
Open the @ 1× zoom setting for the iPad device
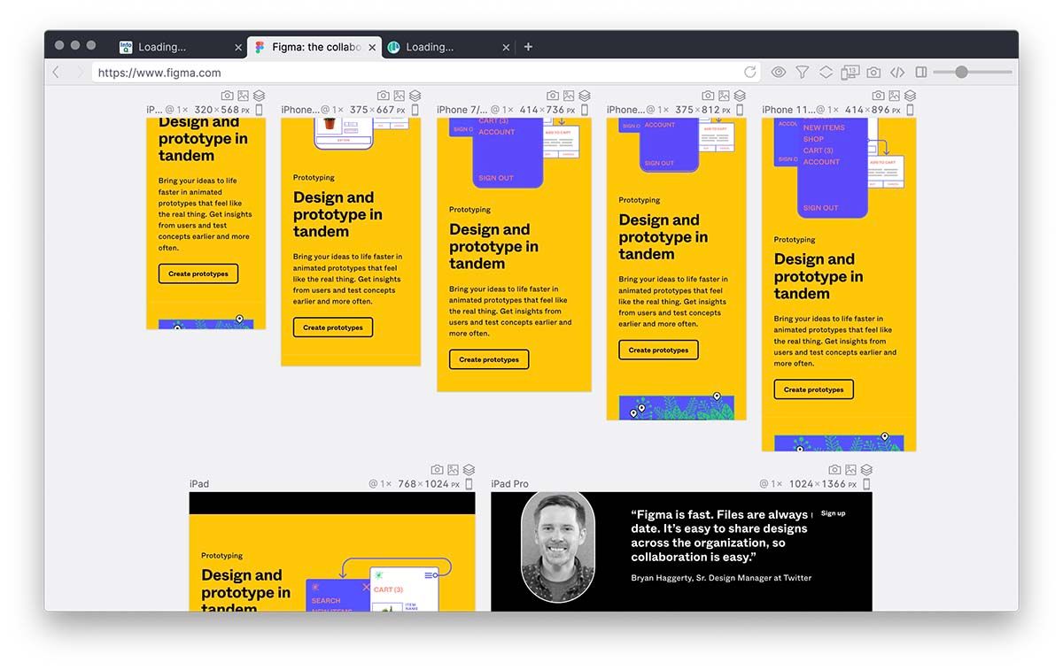pos(380,484)
